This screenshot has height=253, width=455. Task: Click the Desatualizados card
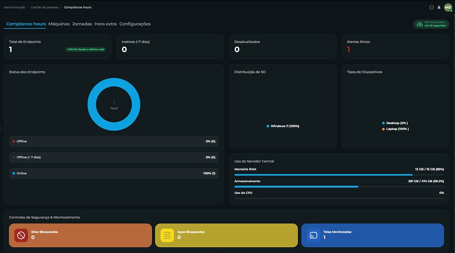point(283,47)
